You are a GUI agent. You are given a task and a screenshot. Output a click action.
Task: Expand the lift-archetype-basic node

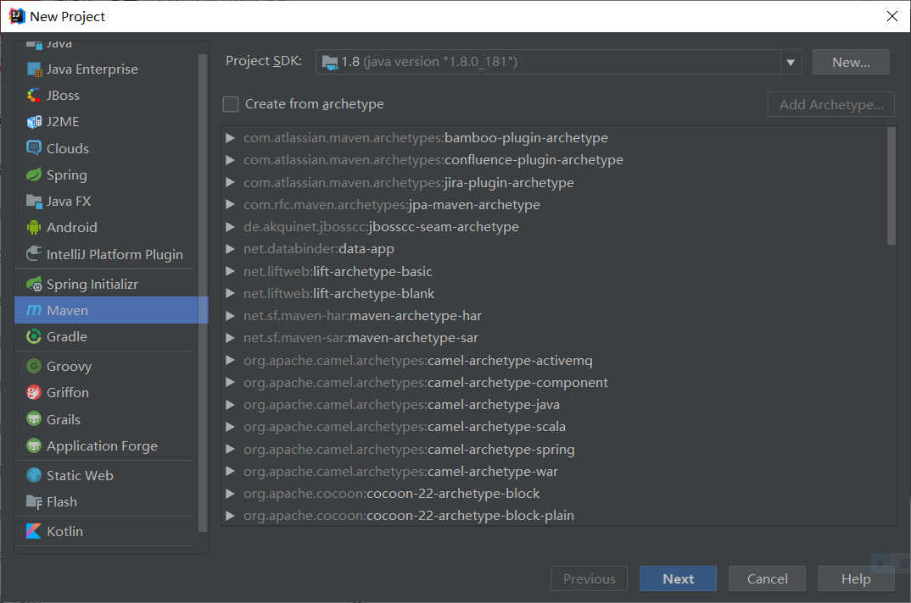230,272
